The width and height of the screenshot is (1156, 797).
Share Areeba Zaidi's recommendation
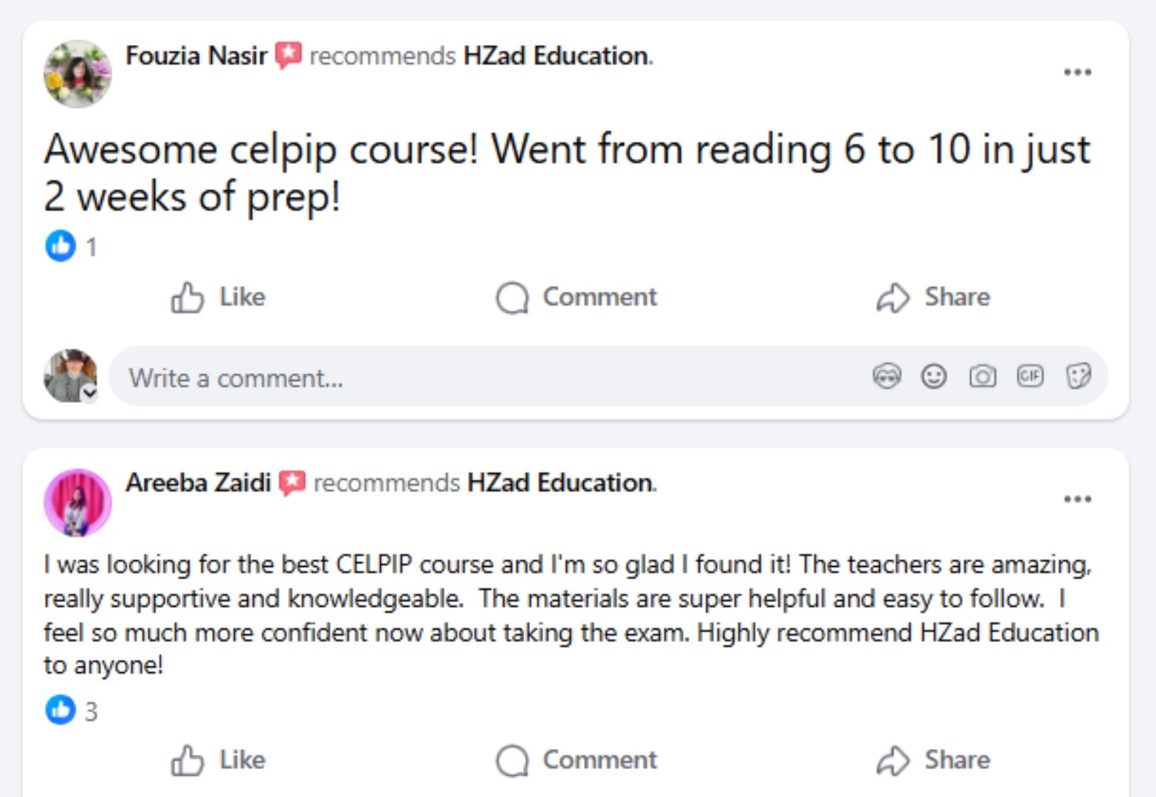coord(933,760)
